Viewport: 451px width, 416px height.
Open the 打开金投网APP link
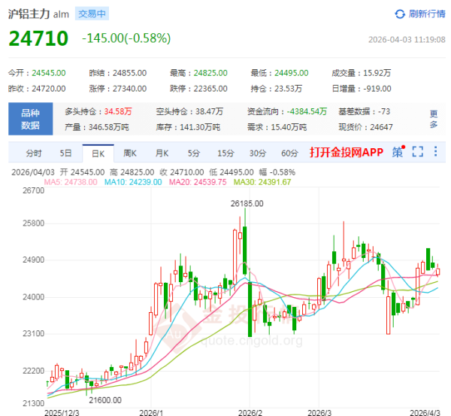coord(347,152)
